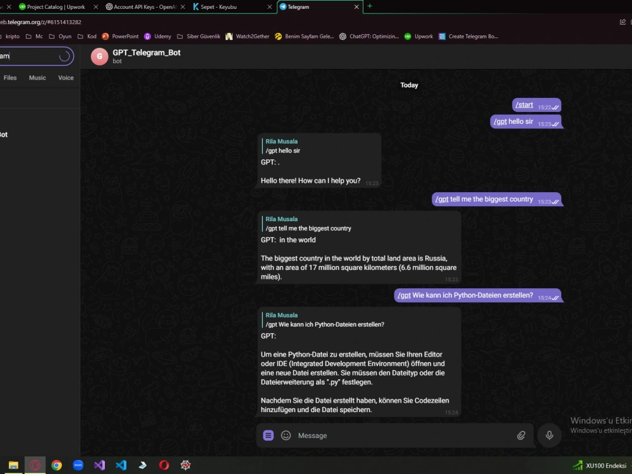
Task: Open GPT_Telegram_Bot profile avatar
Action: click(x=99, y=56)
